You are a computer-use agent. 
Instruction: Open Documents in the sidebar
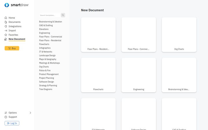[x=15, y=22]
